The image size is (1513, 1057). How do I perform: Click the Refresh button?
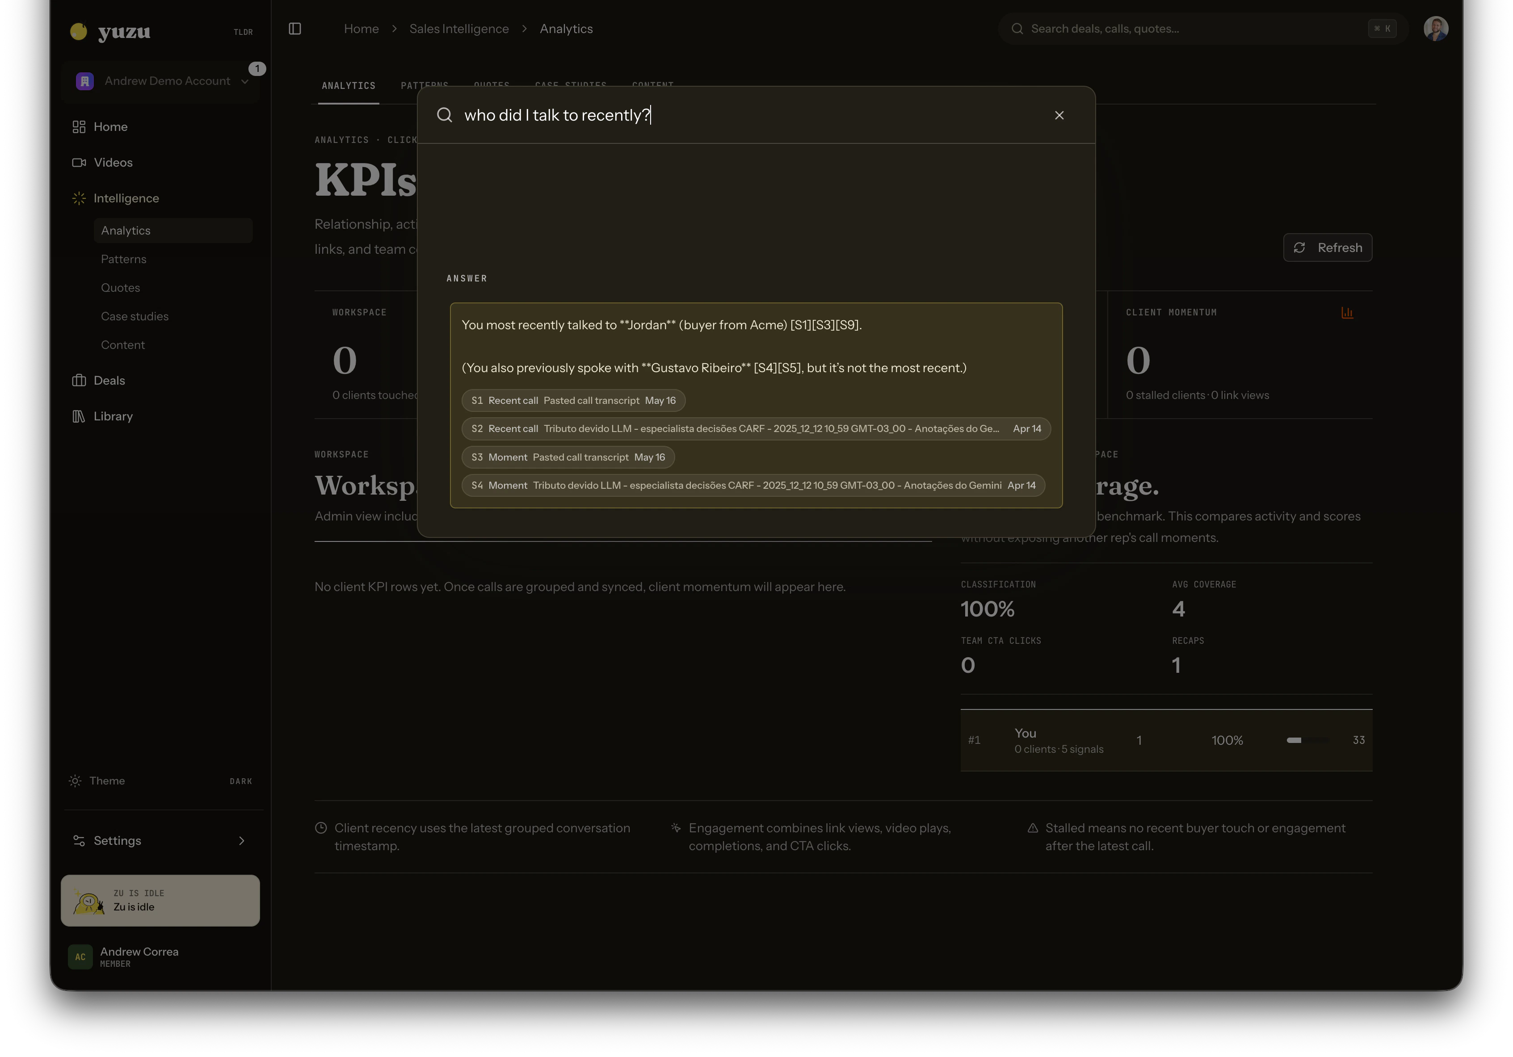(x=1327, y=247)
